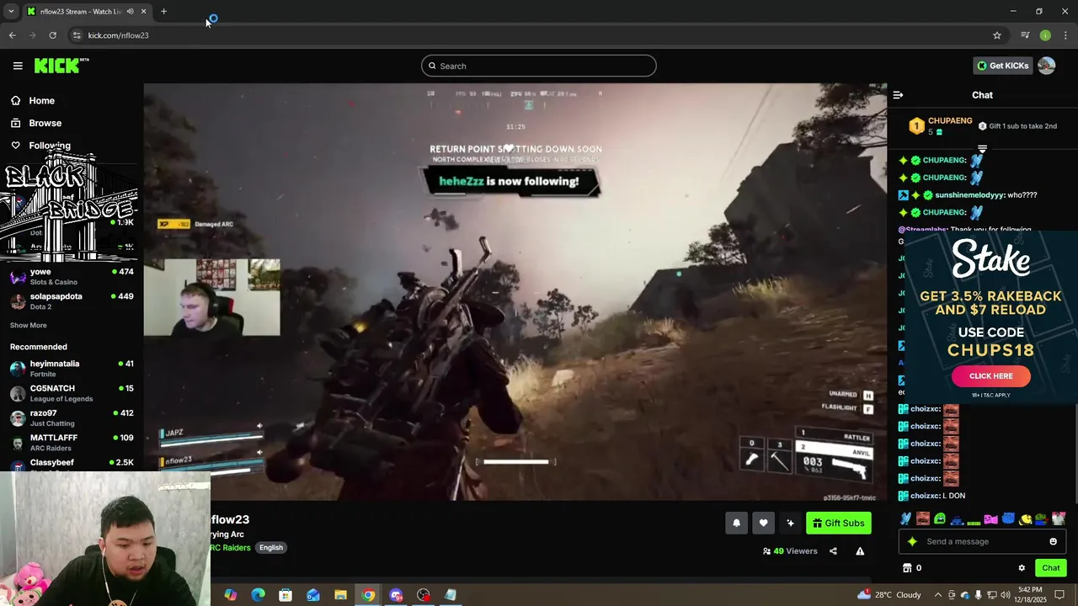Viewport: 1078px width, 606px height.
Task: Open the tab search dropdown
Action: [11, 12]
